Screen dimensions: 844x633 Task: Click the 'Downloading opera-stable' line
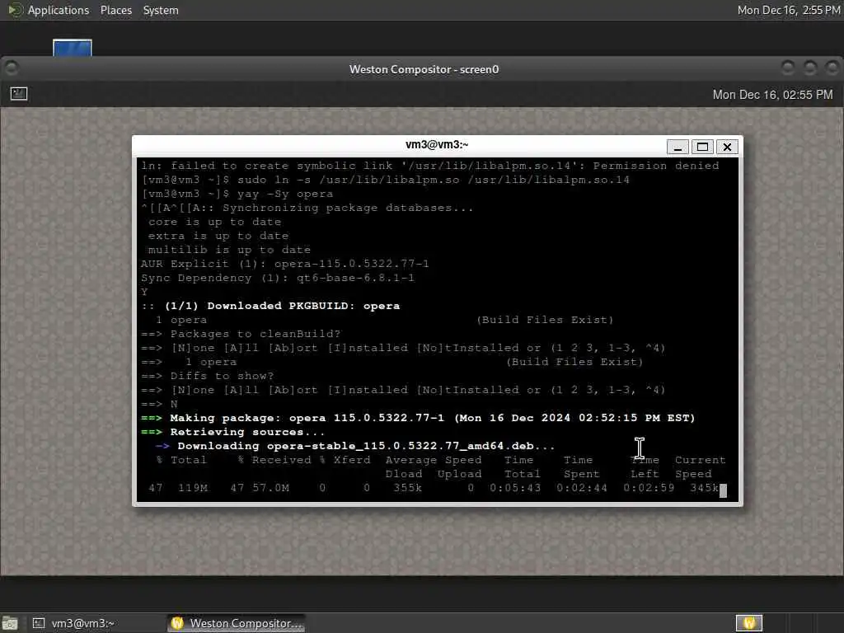pos(355,446)
